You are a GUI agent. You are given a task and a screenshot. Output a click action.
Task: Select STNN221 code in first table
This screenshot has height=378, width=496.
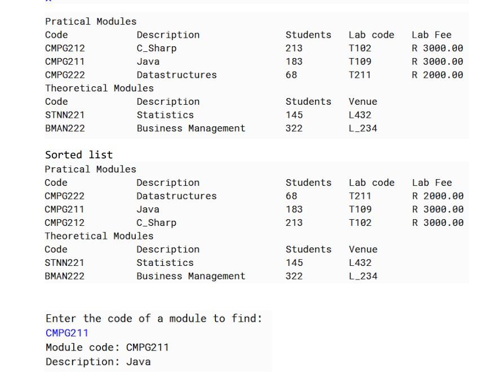click(x=65, y=115)
